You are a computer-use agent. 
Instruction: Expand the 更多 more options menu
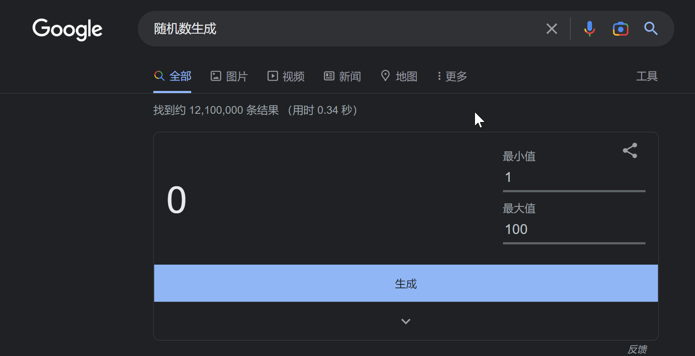pos(452,76)
